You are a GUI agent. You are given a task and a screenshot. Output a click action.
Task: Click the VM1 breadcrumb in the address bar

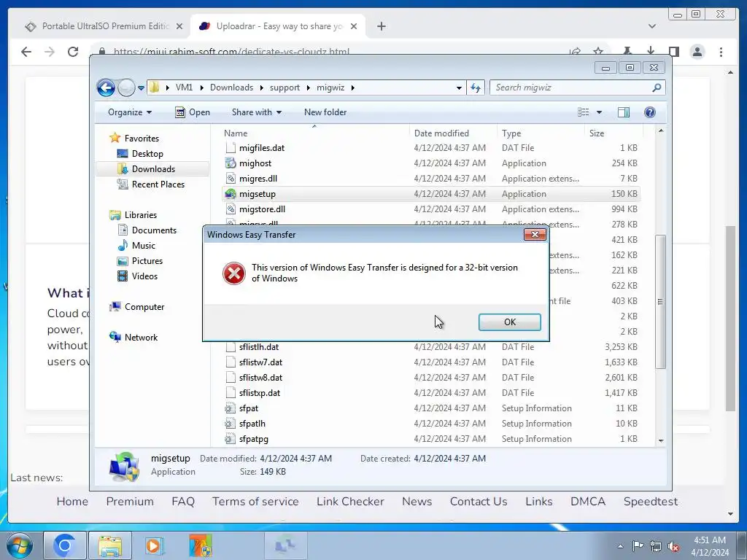(x=184, y=87)
